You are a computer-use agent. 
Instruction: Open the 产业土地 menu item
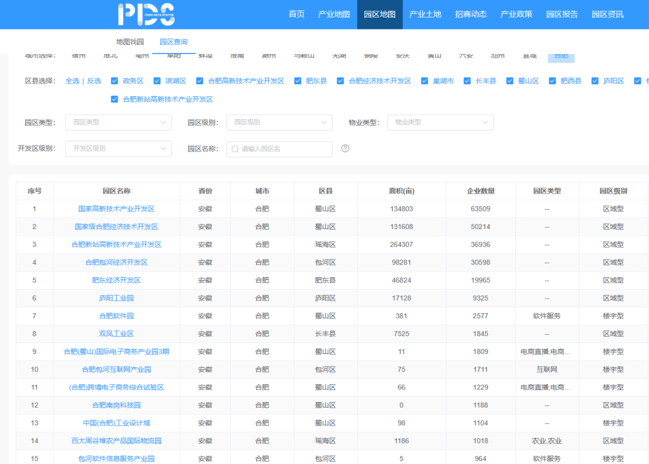click(425, 14)
